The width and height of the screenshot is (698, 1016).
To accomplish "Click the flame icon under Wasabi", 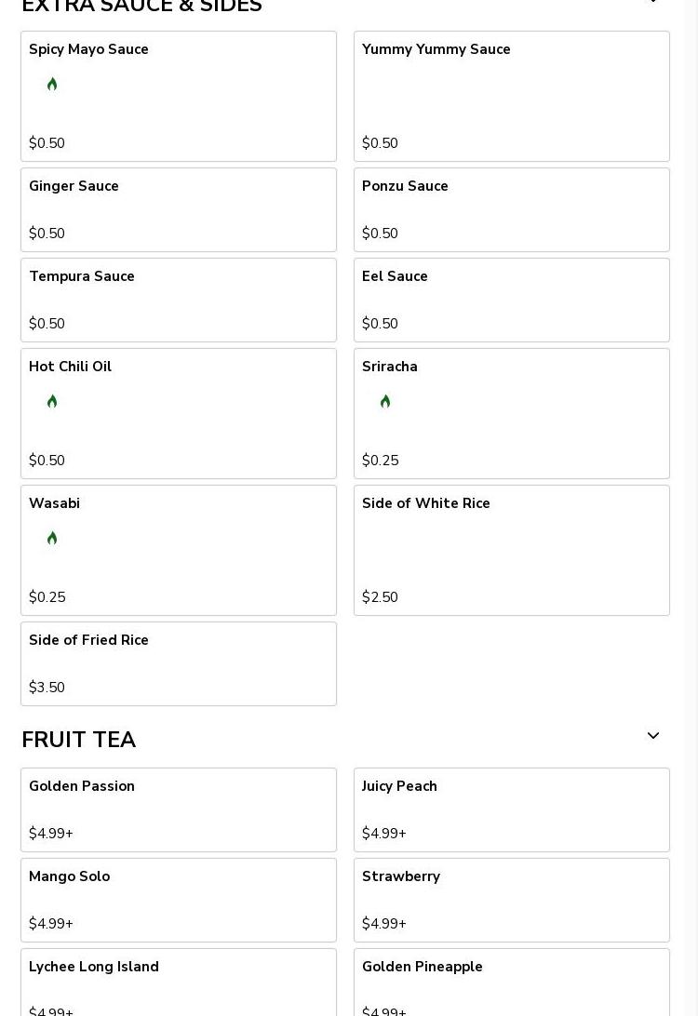I will (52, 539).
